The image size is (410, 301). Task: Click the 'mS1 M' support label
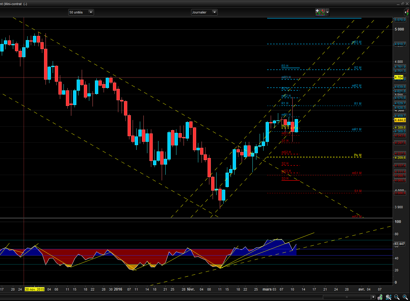point(357,173)
